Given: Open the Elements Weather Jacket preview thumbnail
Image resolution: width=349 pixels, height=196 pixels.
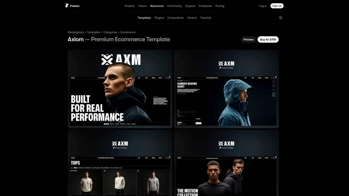Looking at the screenshot, I should (x=226, y=89).
